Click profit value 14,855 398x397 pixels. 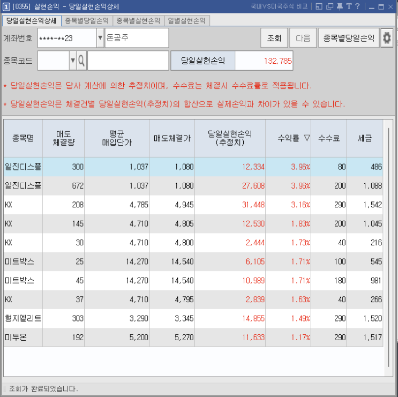(x=253, y=318)
